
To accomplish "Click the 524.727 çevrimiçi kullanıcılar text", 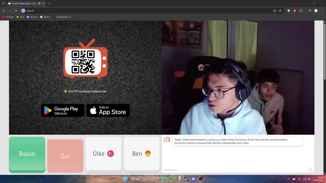I will pos(87,91).
